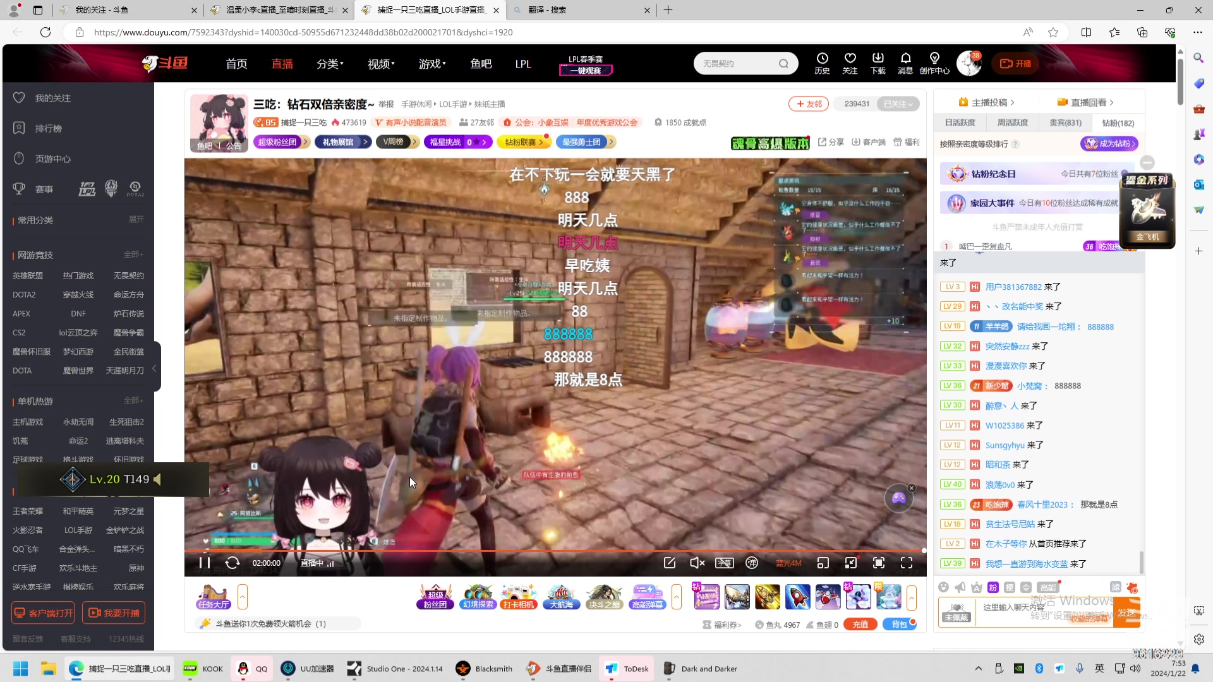Open the 历史 history icon

(x=822, y=63)
